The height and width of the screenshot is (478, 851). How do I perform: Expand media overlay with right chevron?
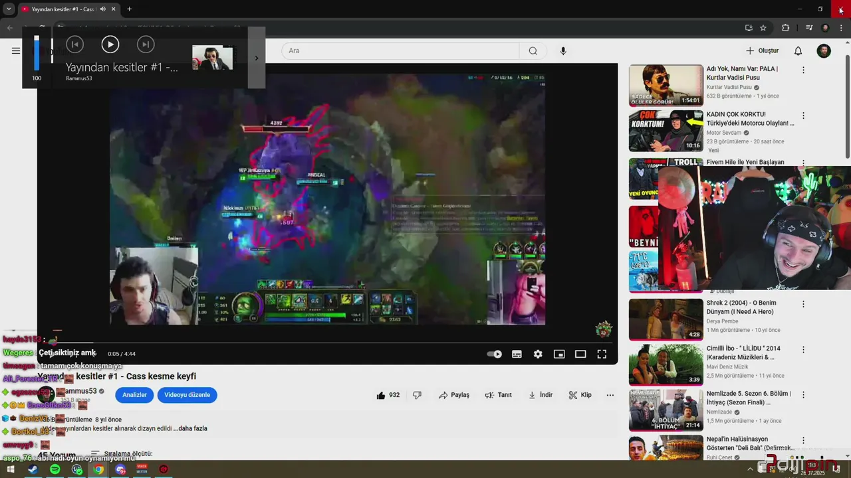coord(257,58)
